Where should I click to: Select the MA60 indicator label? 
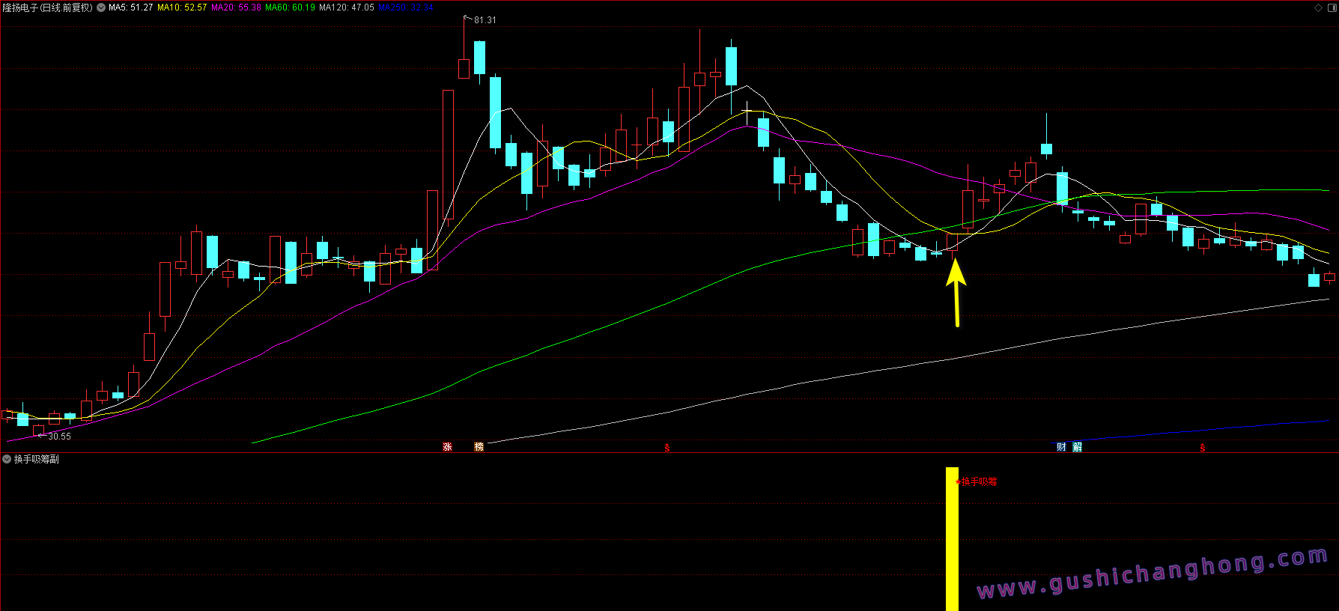pyautogui.click(x=290, y=7)
